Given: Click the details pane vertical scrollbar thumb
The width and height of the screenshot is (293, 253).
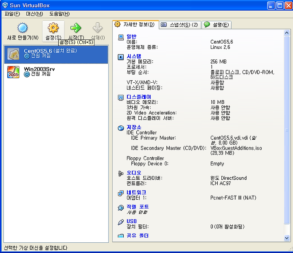Looking at the screenshot, I should coord(286,130).
